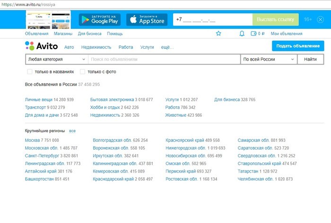Screen dimensions: 331x223
Task: Click Подать объявление button
Action: point(298,46)
